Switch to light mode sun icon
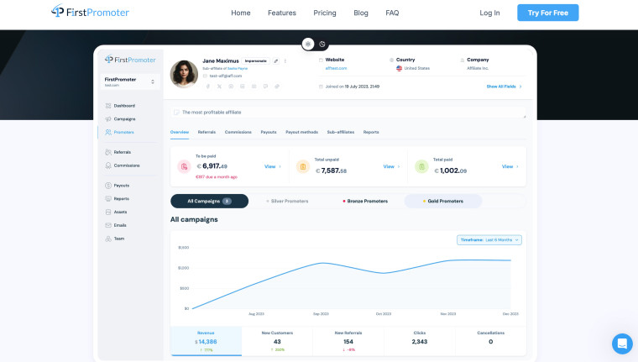638x362 pixels. point(308,44)
